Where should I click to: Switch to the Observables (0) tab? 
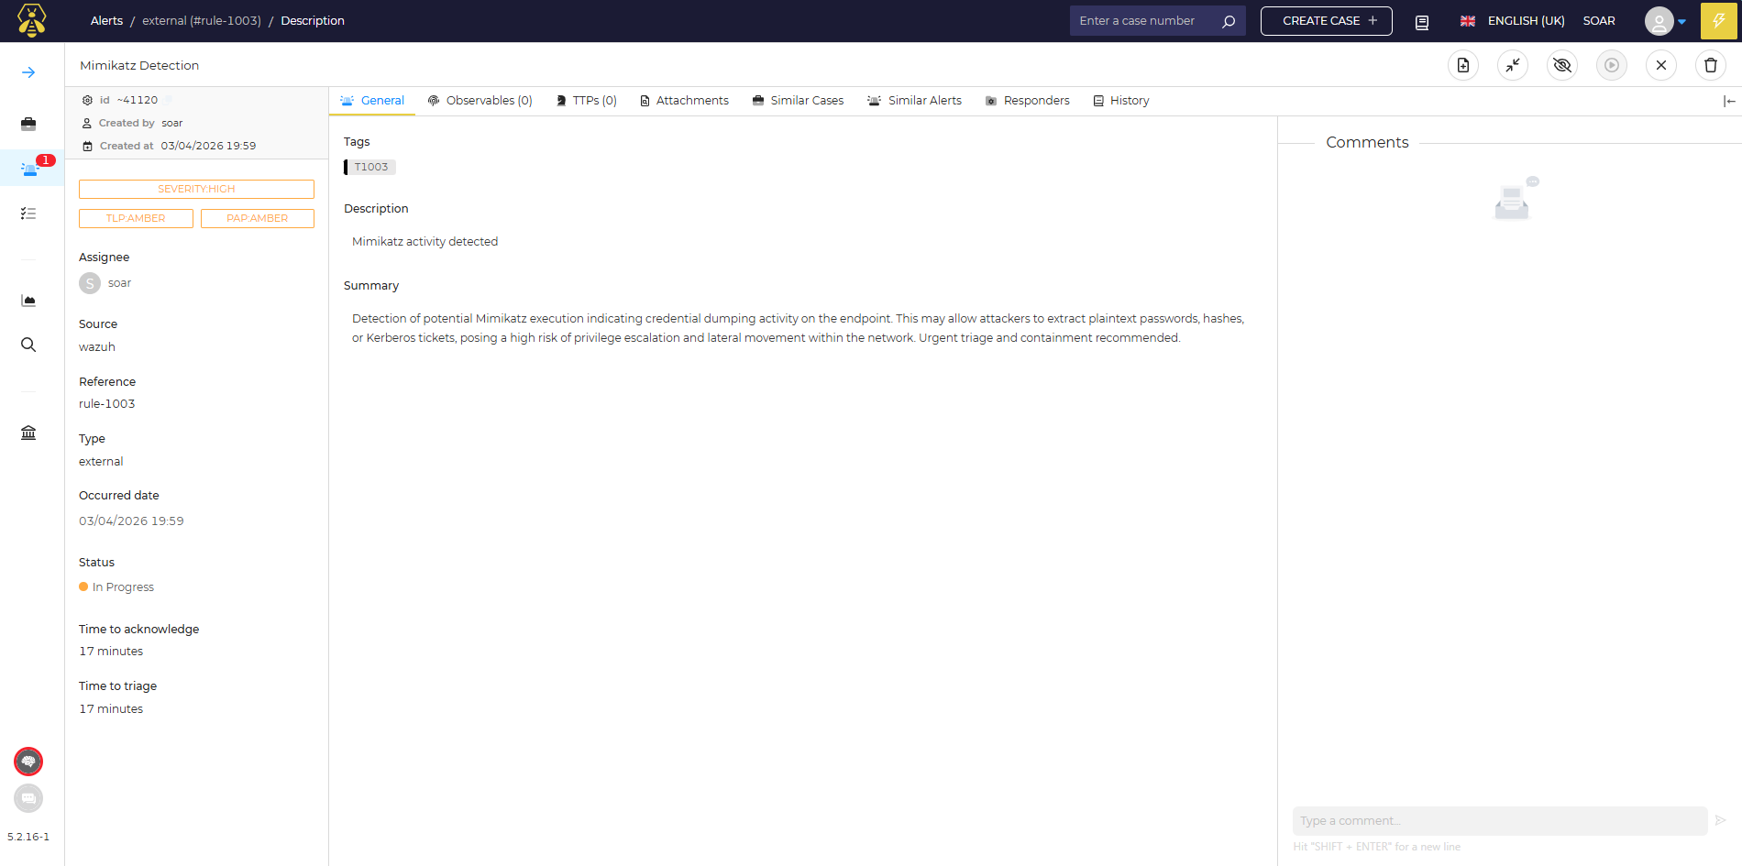[x=480, y=101]
